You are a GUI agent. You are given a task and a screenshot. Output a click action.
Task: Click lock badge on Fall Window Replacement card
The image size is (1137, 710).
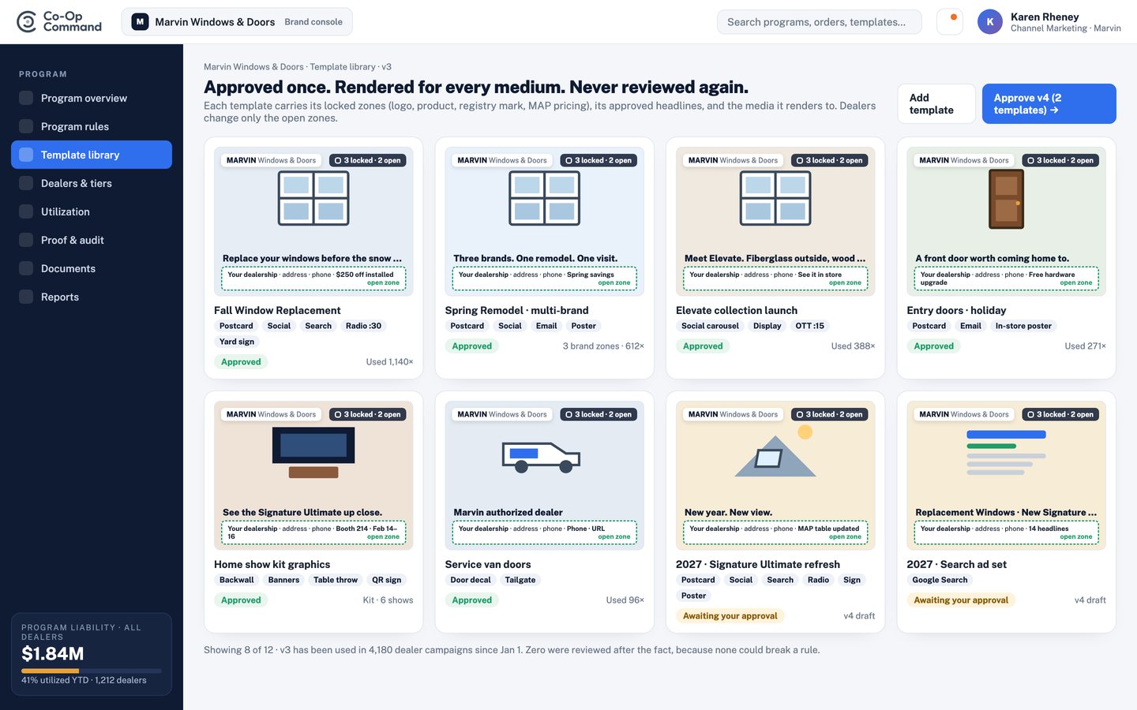[367, 160]
